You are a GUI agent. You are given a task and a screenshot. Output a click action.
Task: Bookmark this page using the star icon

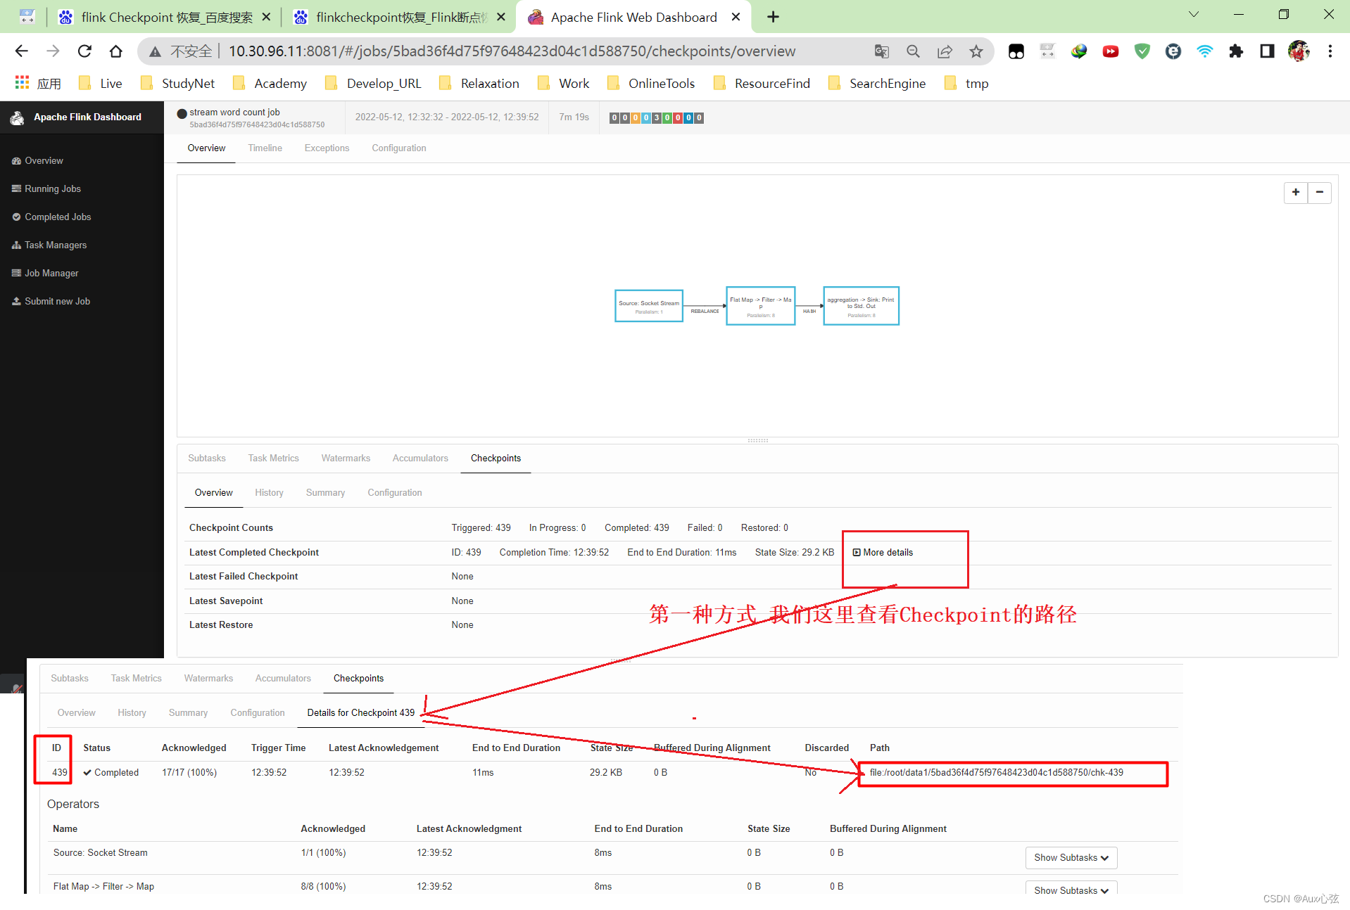(x=977, y=51)
